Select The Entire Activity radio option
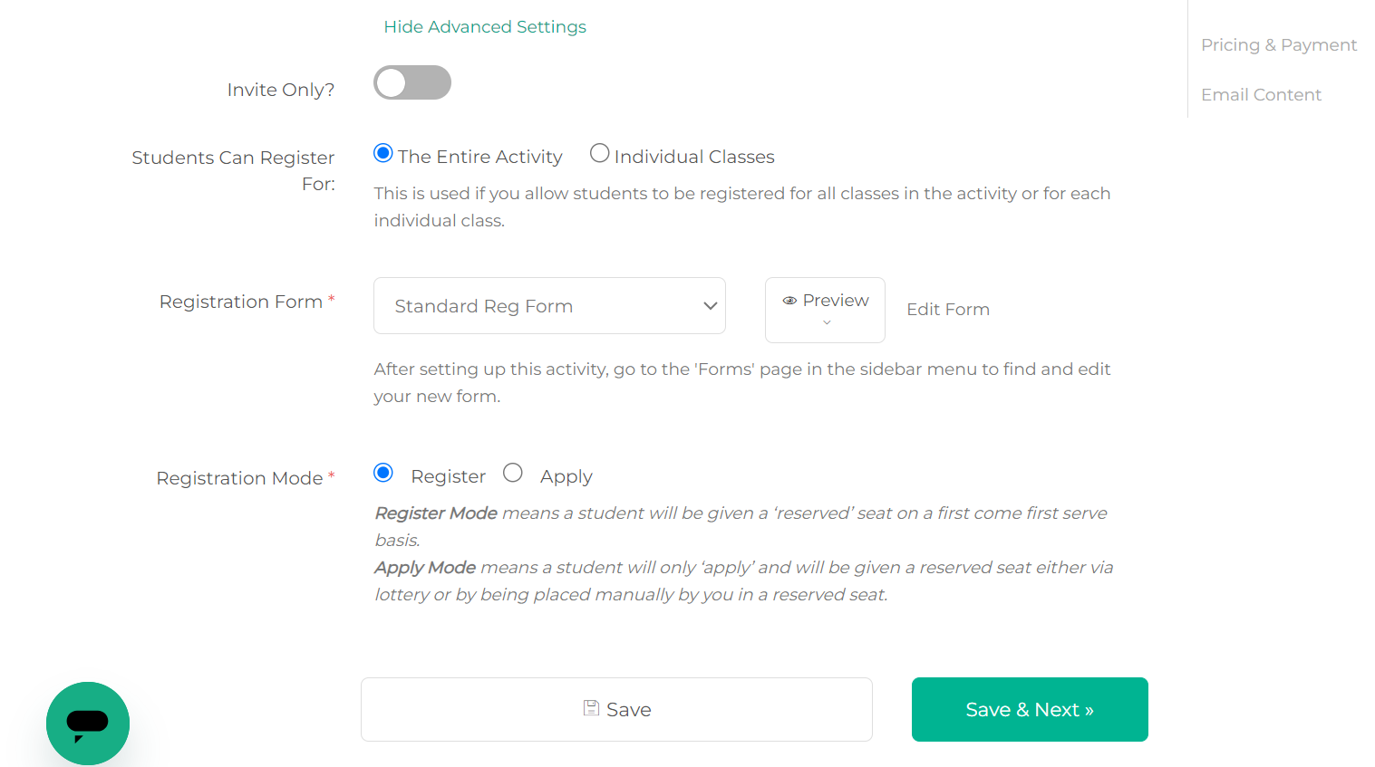This screenshot has width=1375, height=767. pyautogui.click(x=383, y=153)
